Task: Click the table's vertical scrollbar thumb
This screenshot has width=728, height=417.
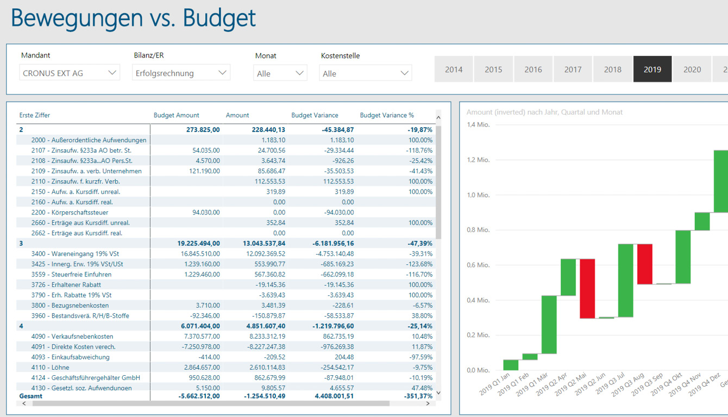Action: coord(438,182)
